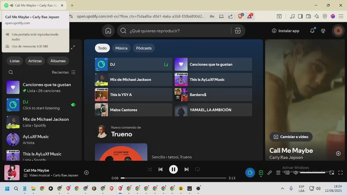The image size is (347, 195).
Task: Click install app icon in address bar
Action: coord(221,16)
